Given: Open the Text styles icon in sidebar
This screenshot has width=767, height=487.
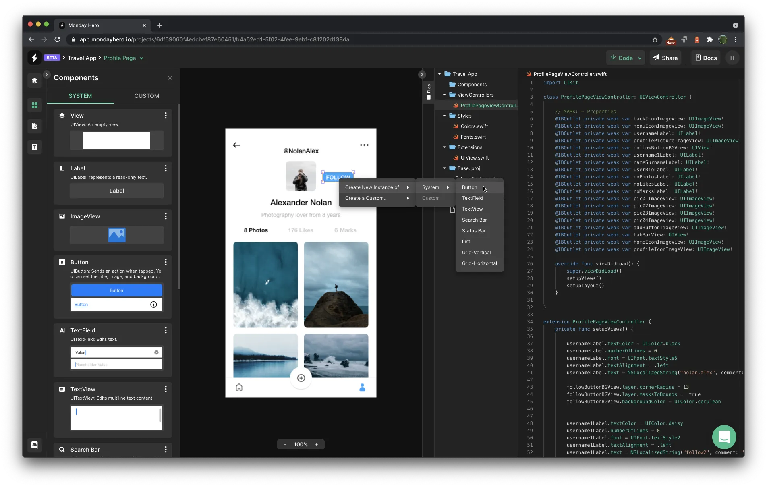Looking at the screenshot, I should pyautogui.click(x=35, y=147).
